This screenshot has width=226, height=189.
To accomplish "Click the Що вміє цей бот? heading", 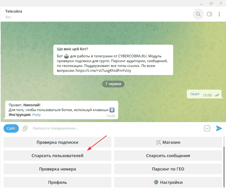I will point(72,49).
